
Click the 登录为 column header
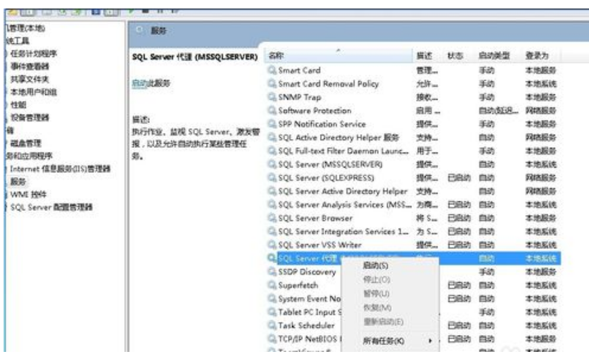(x=535, y=56)
